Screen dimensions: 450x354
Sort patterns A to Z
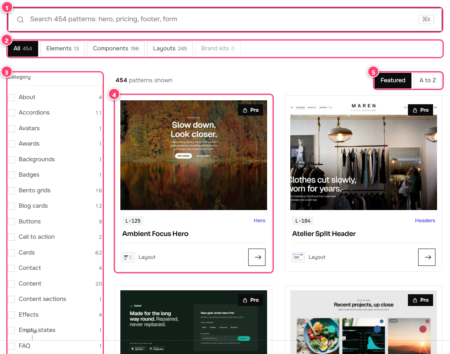tap(428, 81)
